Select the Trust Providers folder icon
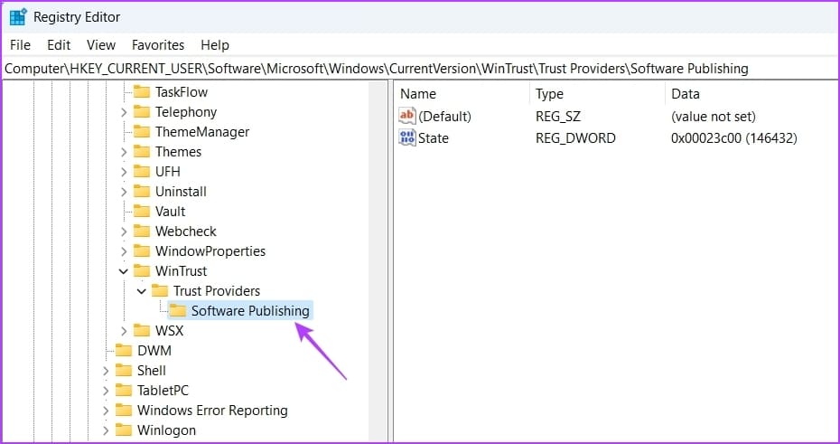Screen dimensions: 840x444 (x=160, y=290)
